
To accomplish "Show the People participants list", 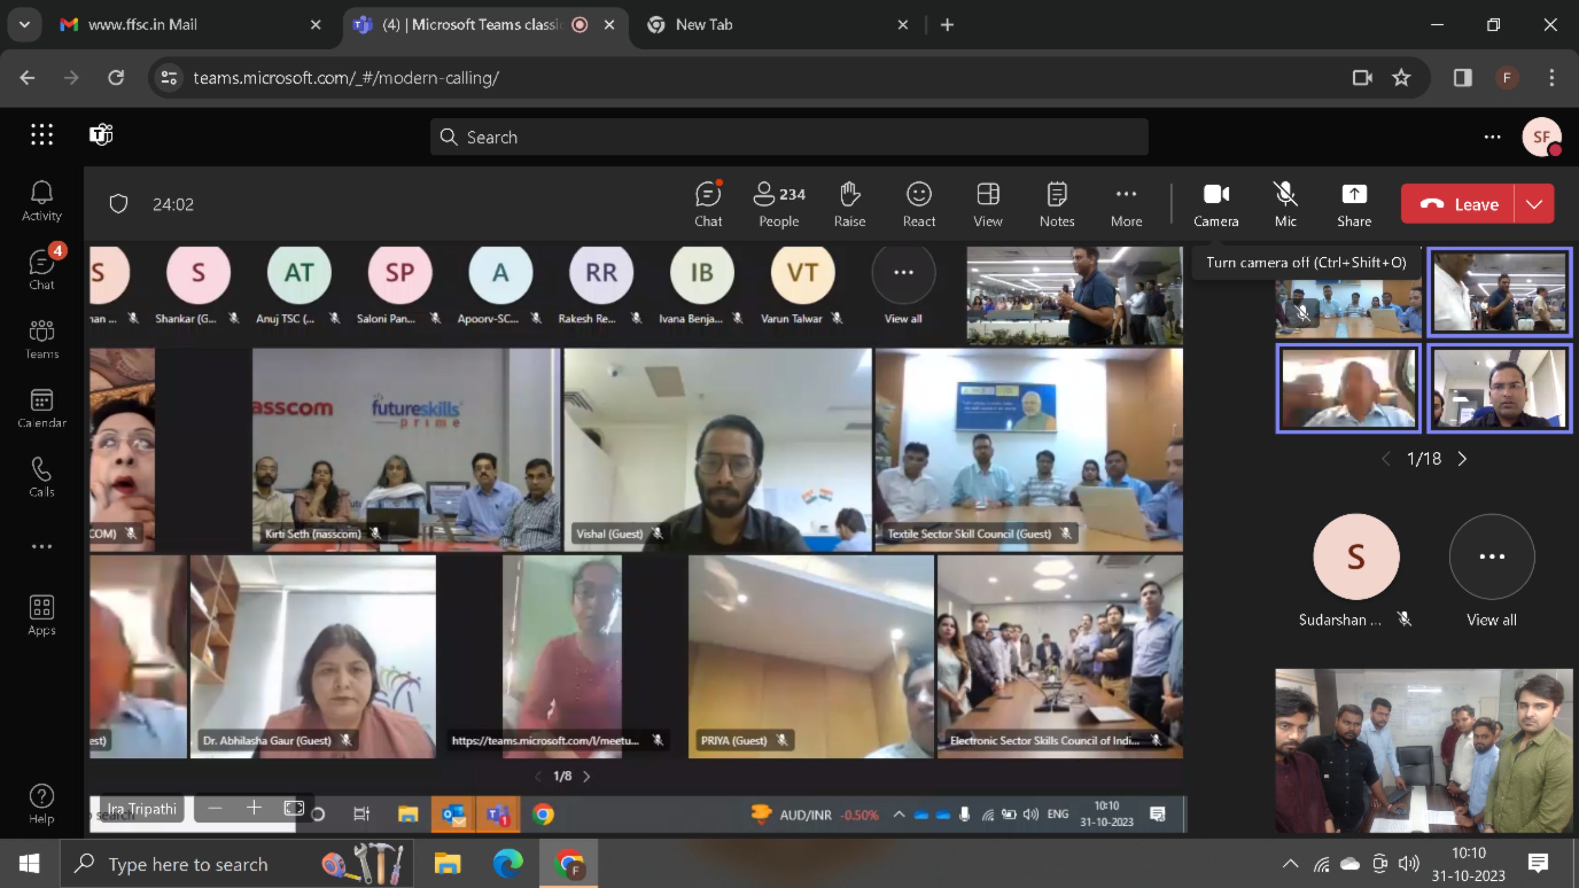I will (x=778, y=205).
